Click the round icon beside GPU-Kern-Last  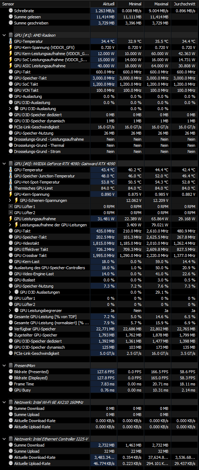[10, 262]
